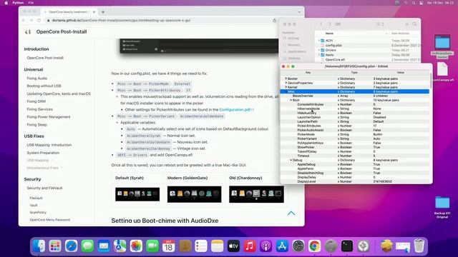This screenshot has width=458, height=257.
Task: Select PickerMode value Builtin
Action: (378, 134)
